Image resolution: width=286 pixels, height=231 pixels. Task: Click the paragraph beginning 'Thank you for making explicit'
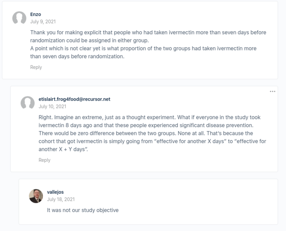[x=148, y=36]
